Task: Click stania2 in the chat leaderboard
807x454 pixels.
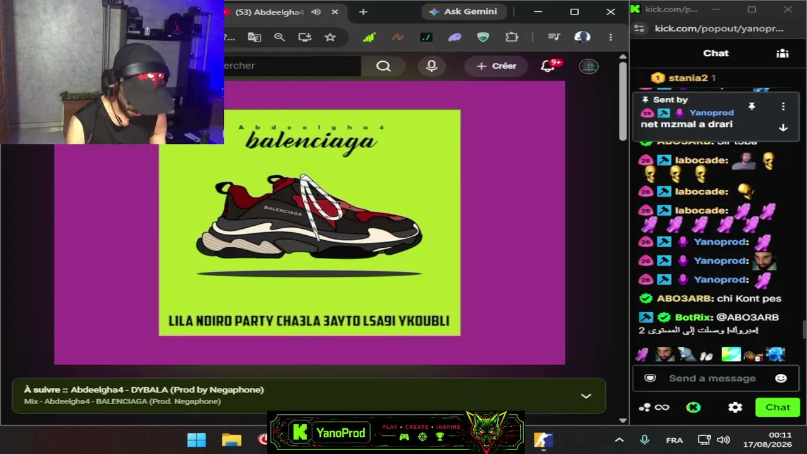Action: click(x=688, y=78)
